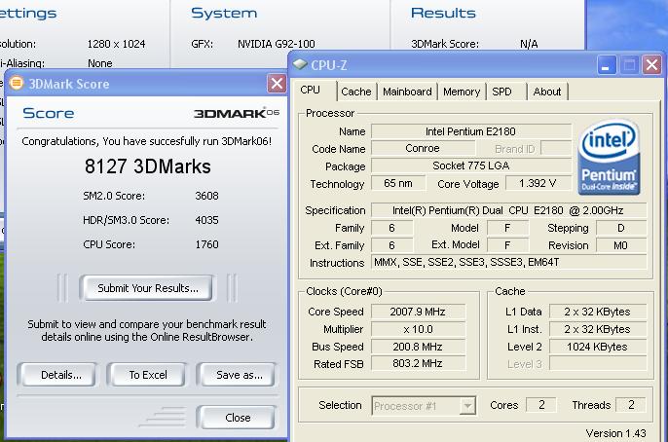The image size is (668, 442).
Task: Click Submit Your Results button
Action: point(148,288)
